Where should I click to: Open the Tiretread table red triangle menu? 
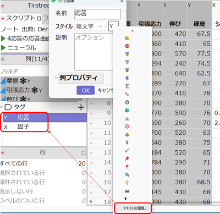click(x=3, y=6)
